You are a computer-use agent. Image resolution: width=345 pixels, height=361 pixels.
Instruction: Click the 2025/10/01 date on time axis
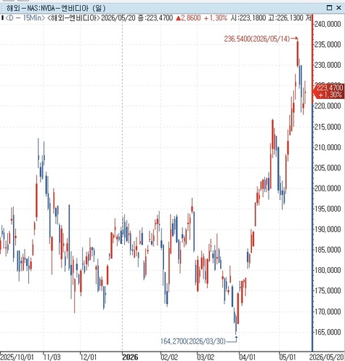(x=17, y=357)
